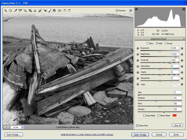Decrease Contrast with minus button

tap(138, 60)
